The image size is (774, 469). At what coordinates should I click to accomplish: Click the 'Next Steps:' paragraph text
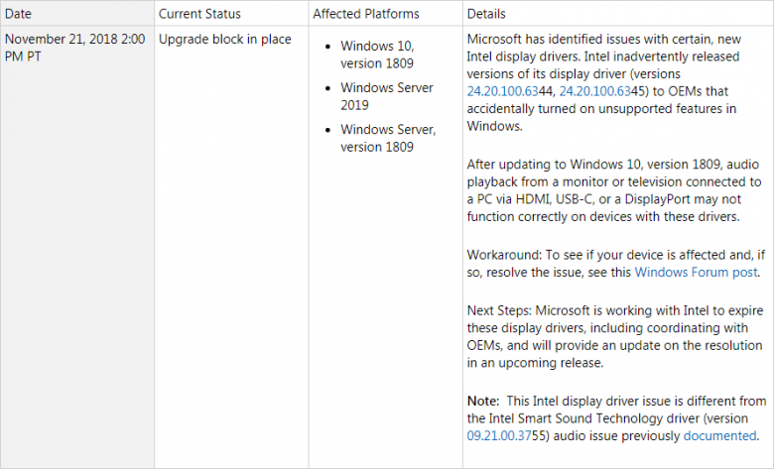(615, 336)
